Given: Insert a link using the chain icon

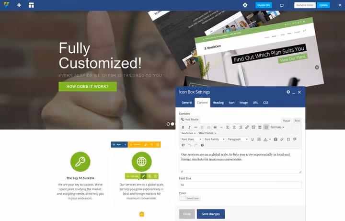Looking at the screenshot, I should tap(247, 127).
